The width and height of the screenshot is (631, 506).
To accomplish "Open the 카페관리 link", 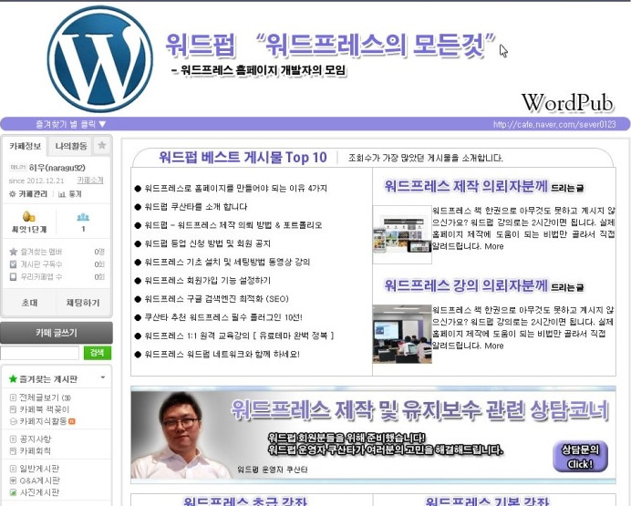I will pos(33,194).
